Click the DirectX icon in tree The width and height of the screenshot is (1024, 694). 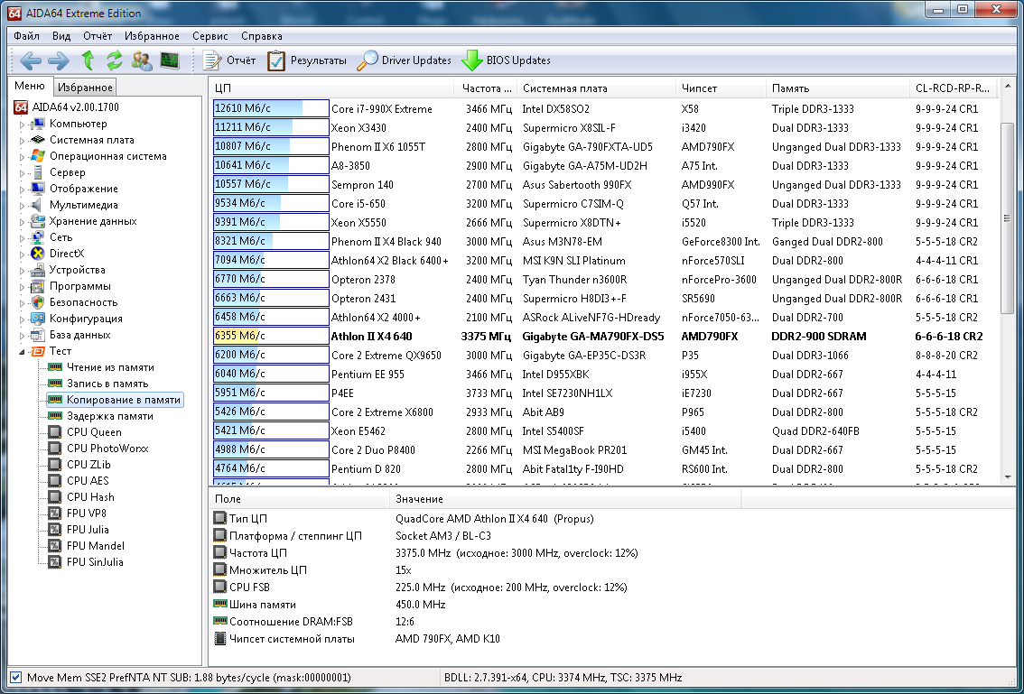click(38, 254)
